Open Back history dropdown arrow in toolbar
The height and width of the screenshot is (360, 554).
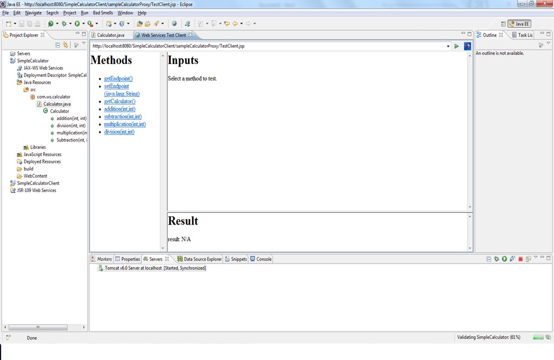(x=241, y=24)
